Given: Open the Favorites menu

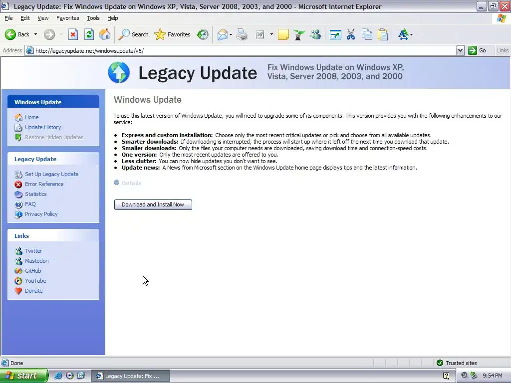Looking at the screenshot, I should point(67,18).
